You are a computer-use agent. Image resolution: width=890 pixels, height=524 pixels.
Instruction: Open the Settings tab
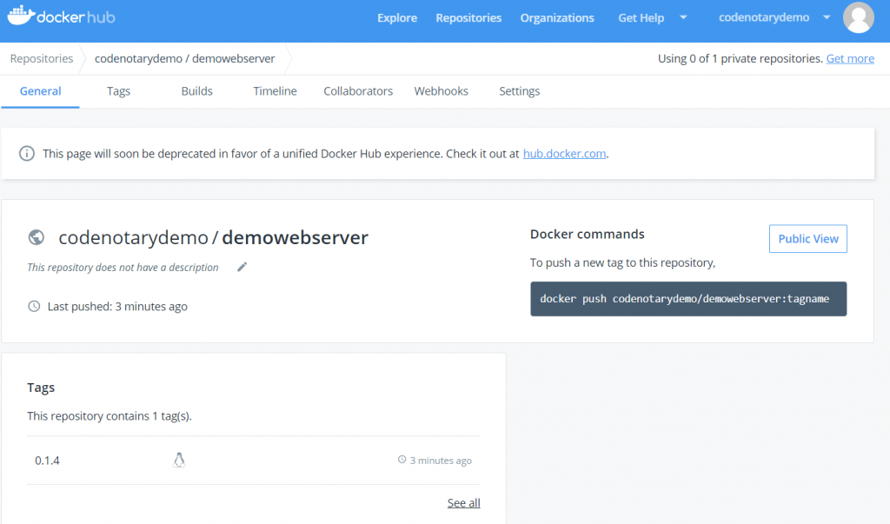coord(520,91)
